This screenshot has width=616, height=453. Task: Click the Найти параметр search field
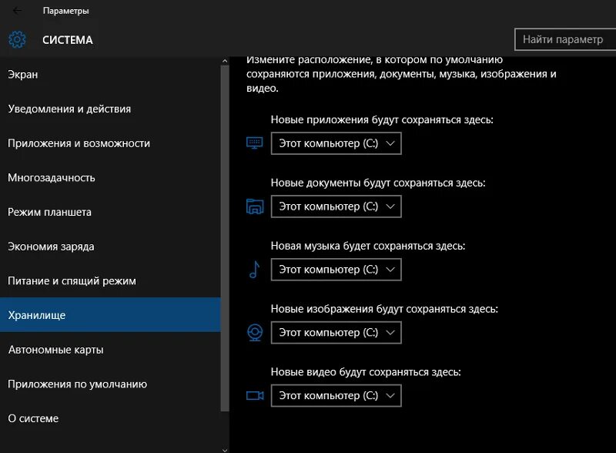pyautogui.click(x=564, y=39)
